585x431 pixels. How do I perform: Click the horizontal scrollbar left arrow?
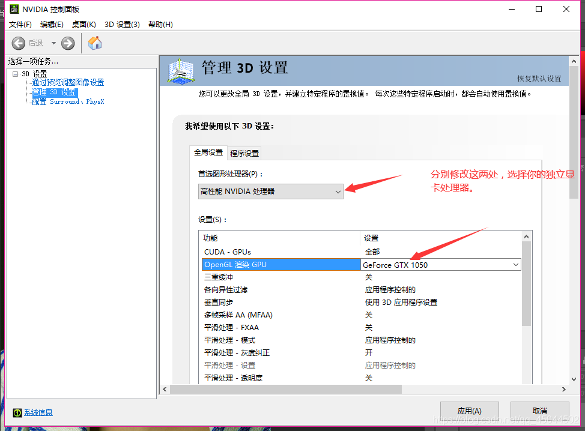point(165,389)
